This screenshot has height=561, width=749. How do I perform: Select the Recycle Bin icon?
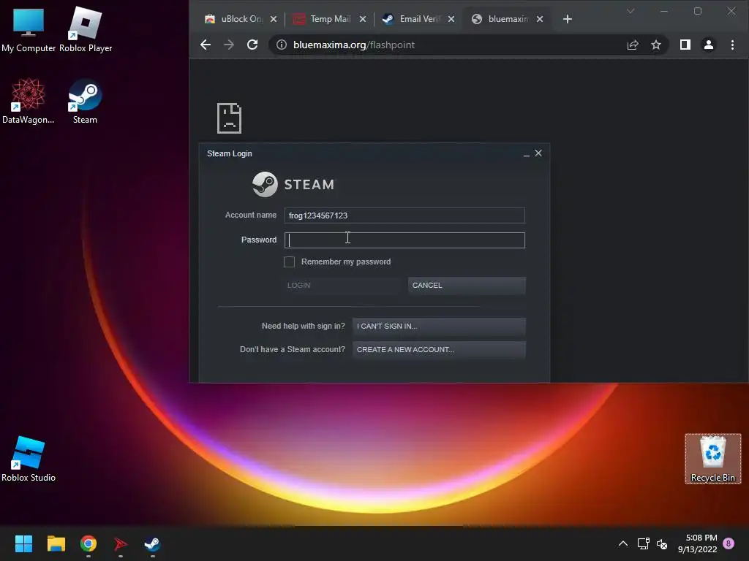point(712,459)
